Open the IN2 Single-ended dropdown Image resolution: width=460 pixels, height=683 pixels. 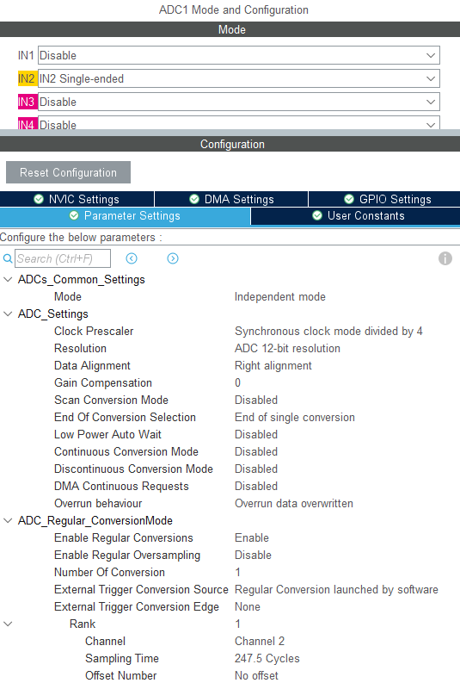239,79
